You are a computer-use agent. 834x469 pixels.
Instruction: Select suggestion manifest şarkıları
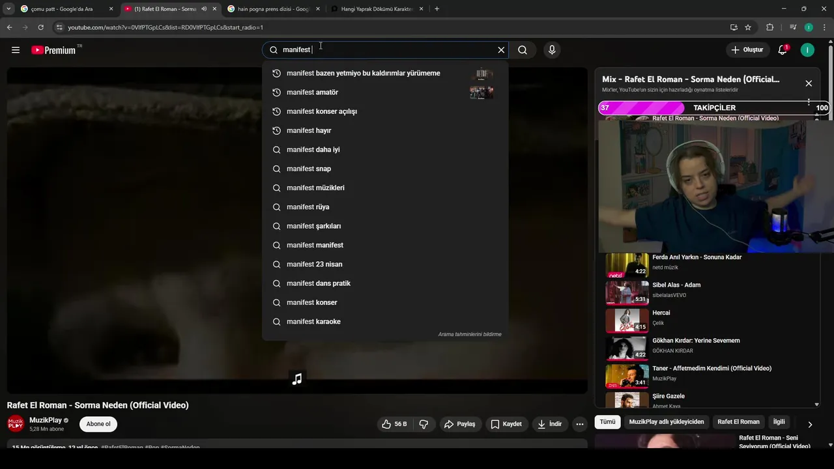(x=385, y=226)
